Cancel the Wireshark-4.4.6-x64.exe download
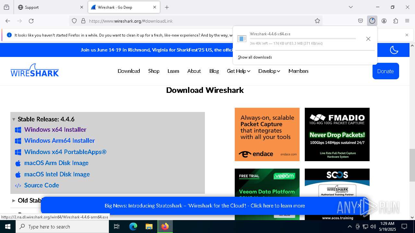The height and width of the screenshot is (233, 415). pos(368,39)
